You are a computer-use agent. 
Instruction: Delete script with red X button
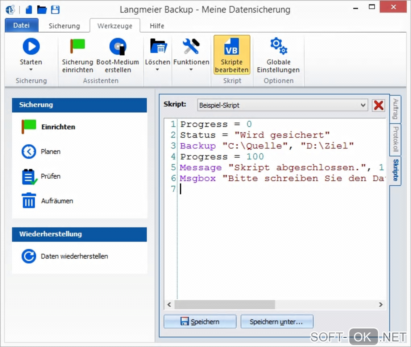click(x=378, y=105)
